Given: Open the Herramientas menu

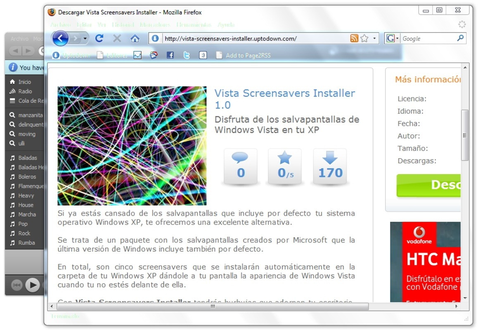Looking at the screenshot, I should point(194,25).
